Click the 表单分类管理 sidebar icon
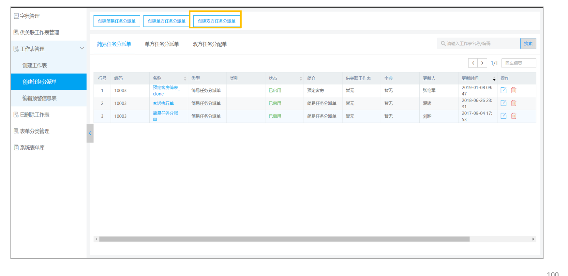Viewport: 568px width, 276px height. click(x=16, y=131)
